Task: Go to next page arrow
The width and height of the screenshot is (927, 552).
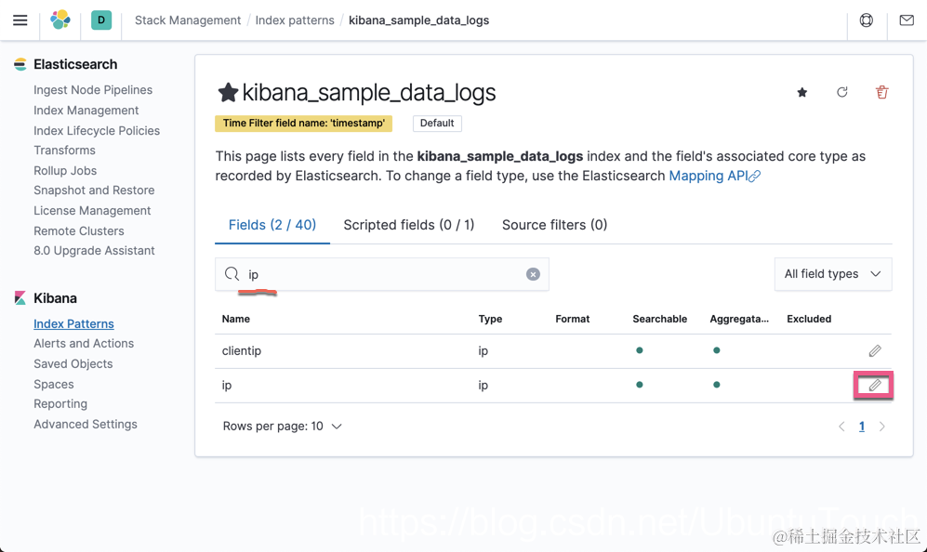Action: 882,427
